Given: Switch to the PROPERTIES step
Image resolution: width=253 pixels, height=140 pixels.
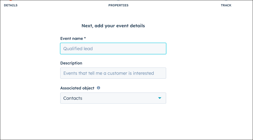Looking at the screenshot, I should (x=118, y=5).
